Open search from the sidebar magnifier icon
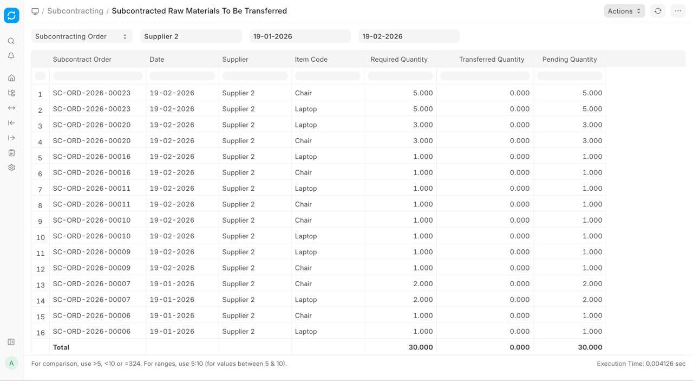Viewport: 693px width, 381px height. click(11, 41)
